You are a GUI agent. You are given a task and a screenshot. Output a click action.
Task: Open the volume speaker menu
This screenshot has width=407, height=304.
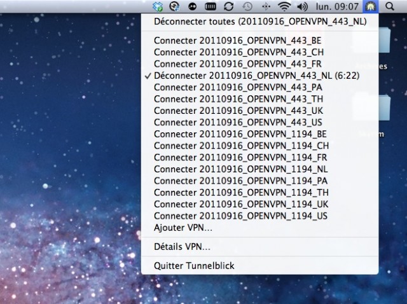coord(303,6)
